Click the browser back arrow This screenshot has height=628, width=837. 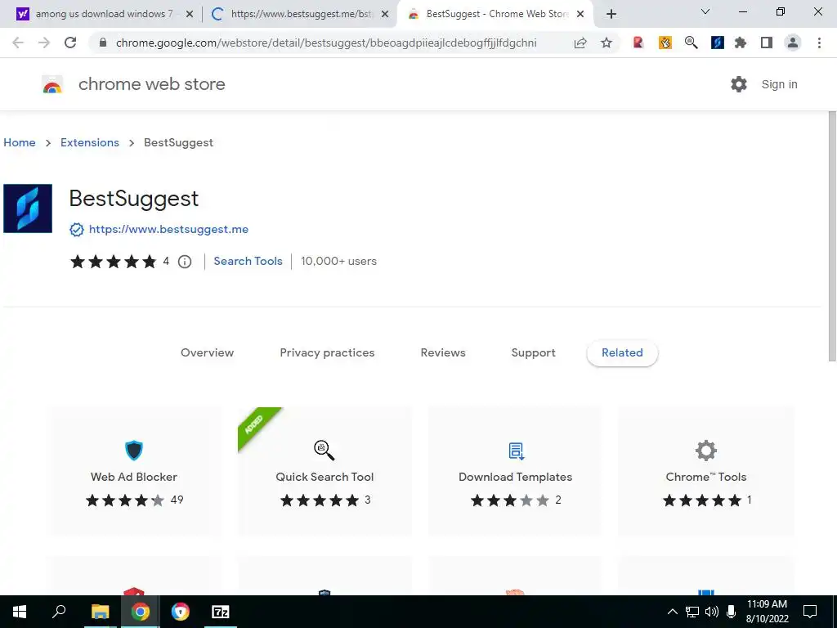[18, 43]
